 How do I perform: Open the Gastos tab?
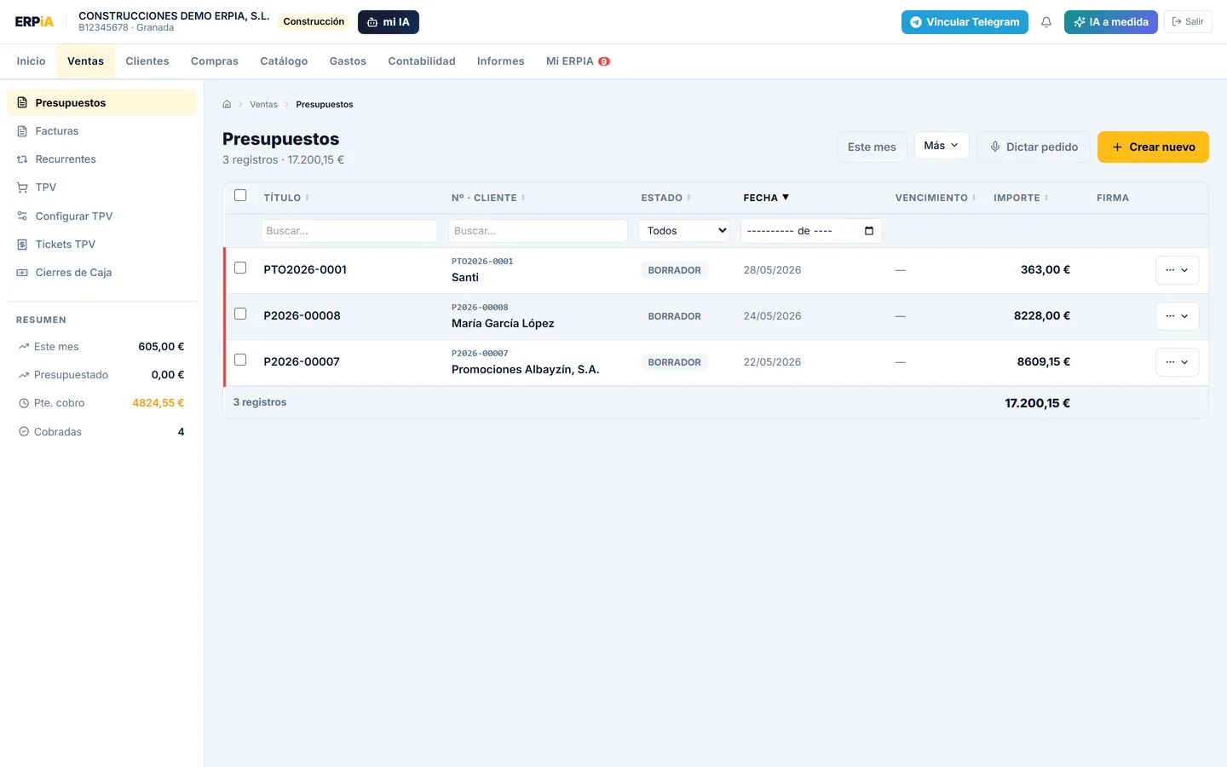click(348, 61)
